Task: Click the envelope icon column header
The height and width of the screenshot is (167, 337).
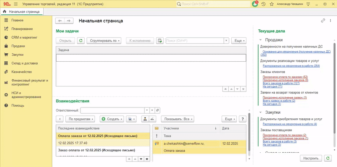Action: pyautogui.click(x=157, y=128)
